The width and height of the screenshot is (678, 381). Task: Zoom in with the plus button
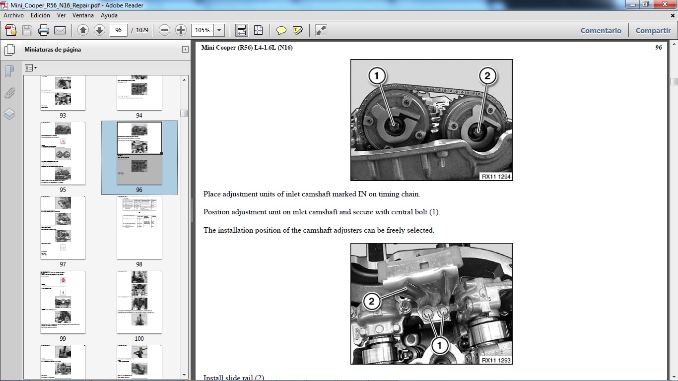(181, 30)
